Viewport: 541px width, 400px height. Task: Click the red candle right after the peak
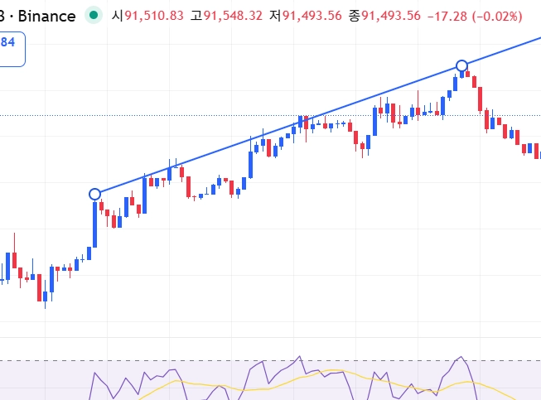(467, 73)
